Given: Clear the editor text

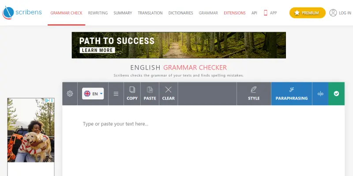Looking at the screenshot, I should [169, 94].
